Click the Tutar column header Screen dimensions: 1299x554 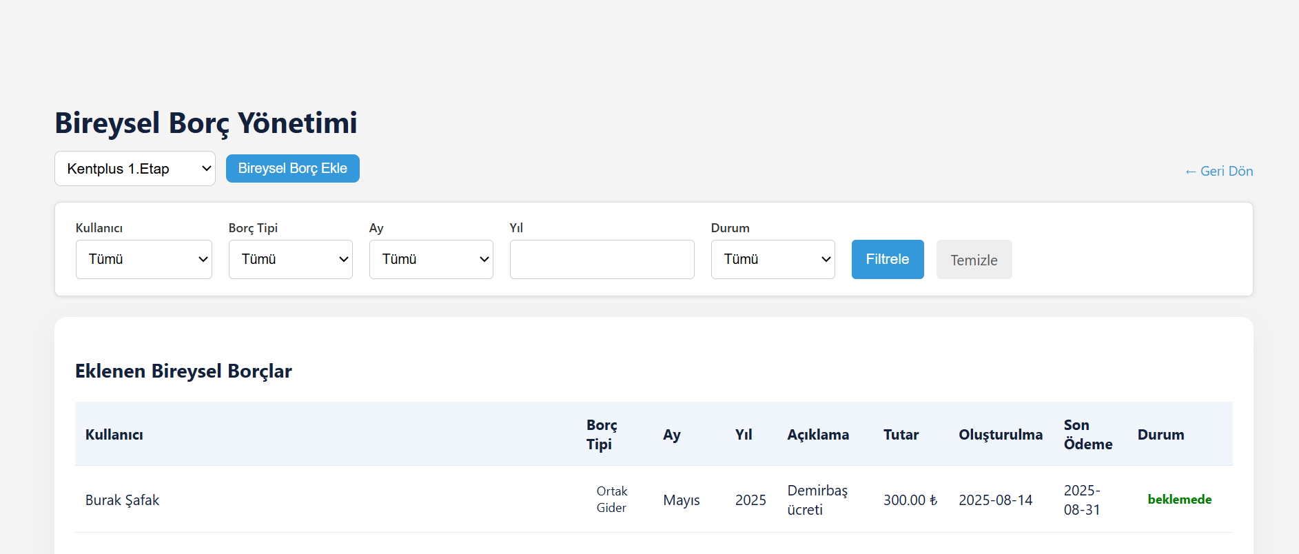tap(901, 435)
